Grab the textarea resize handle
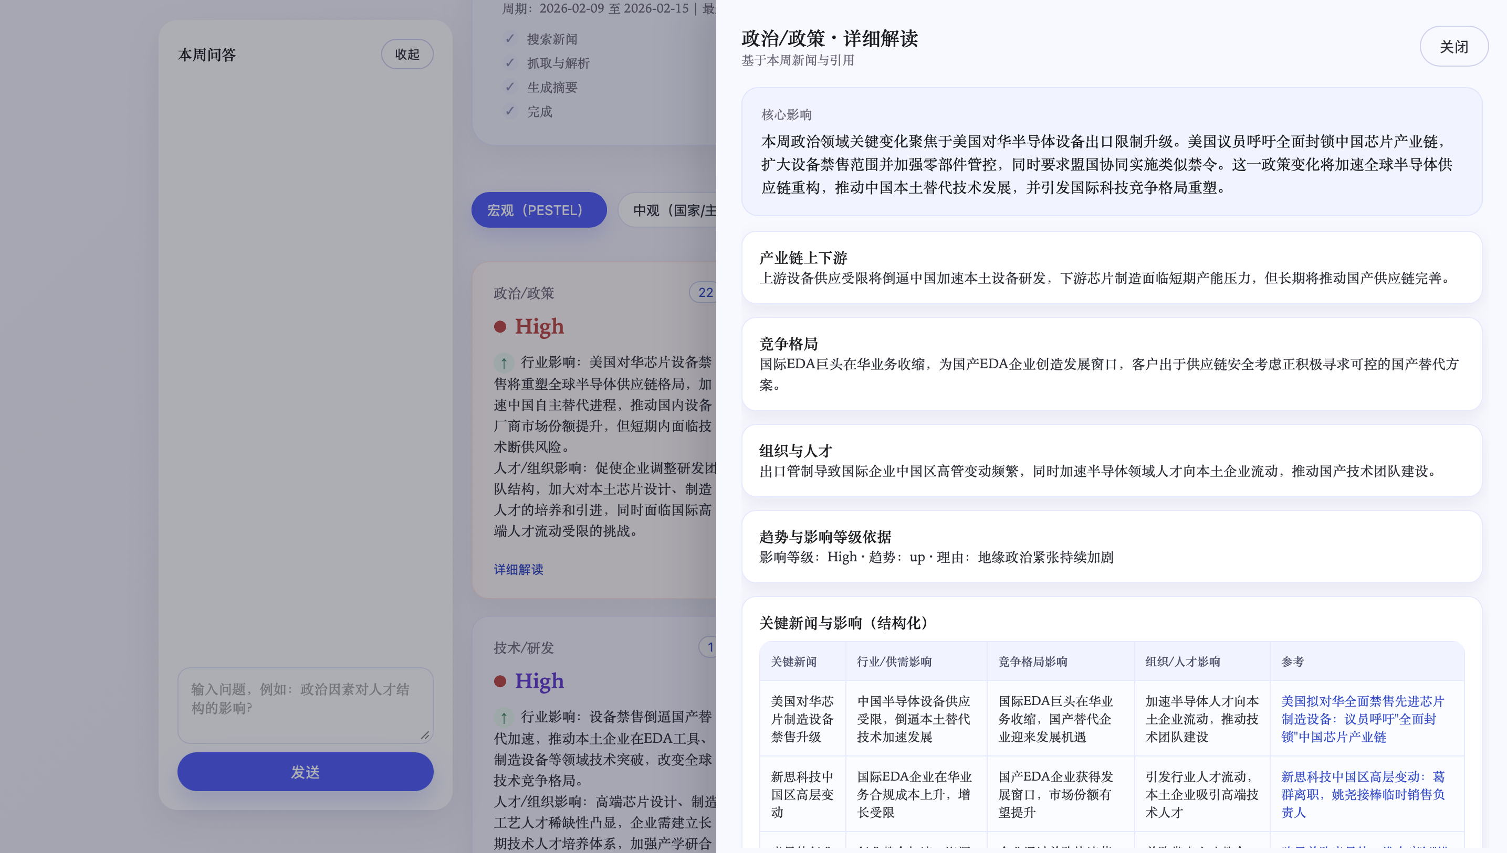 tap(425, 734)
